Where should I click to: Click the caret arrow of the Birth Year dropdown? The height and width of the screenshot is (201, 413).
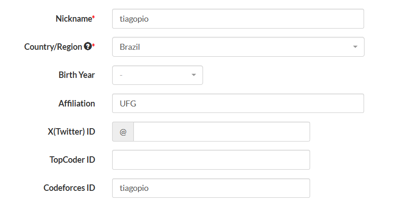click(x=193, y=75)
